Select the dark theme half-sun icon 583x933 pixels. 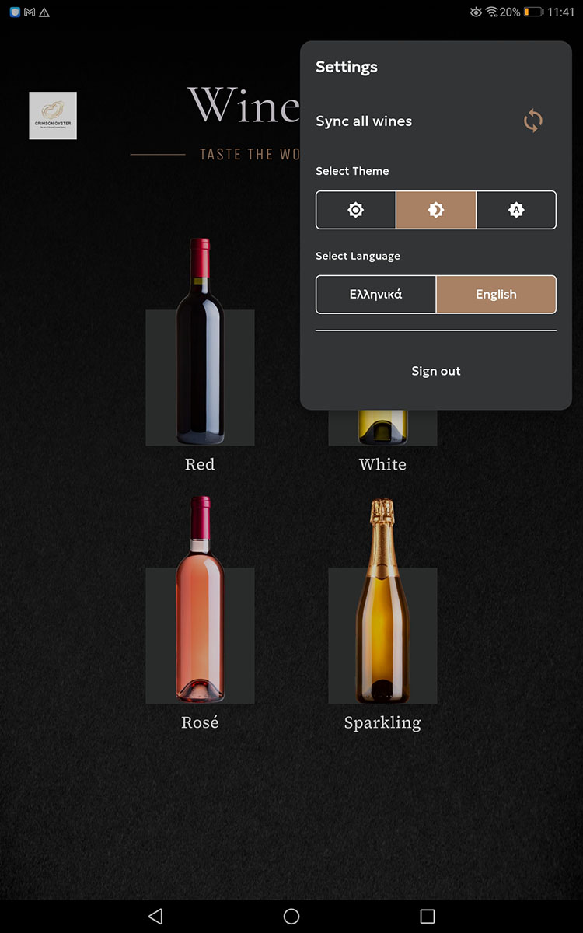click(x=436, y=210)
